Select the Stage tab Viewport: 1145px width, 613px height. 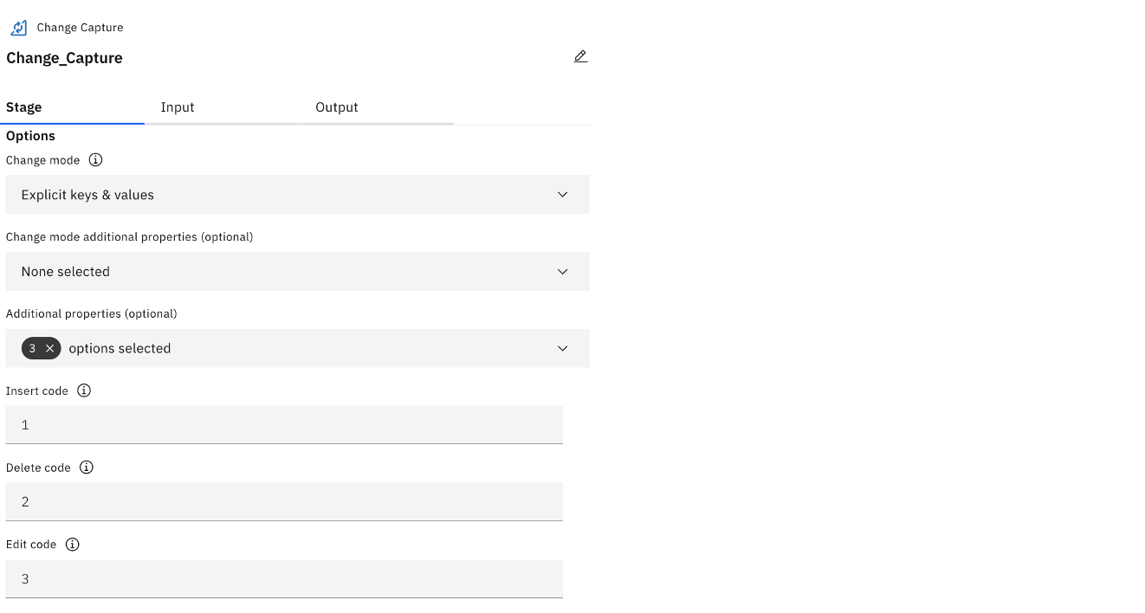click(23, 107)
